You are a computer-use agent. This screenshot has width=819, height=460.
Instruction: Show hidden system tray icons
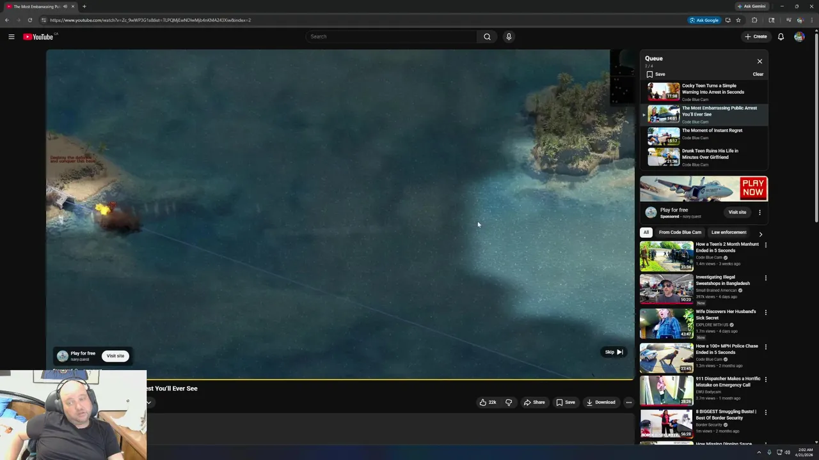[x=760, y=452]
